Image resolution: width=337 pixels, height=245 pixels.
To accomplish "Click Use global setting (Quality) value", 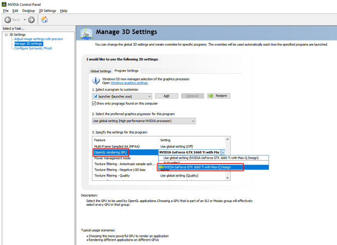I will coord(179,175).
